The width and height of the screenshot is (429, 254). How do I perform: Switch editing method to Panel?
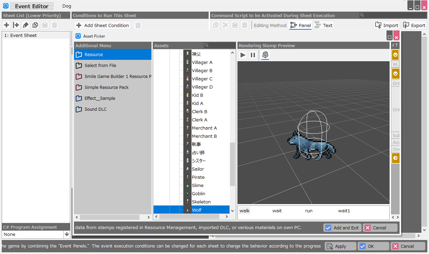pos(301,25)
